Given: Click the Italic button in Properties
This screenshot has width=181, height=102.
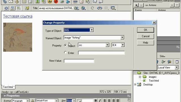Looking at the screenshot, I should (100, 100).
